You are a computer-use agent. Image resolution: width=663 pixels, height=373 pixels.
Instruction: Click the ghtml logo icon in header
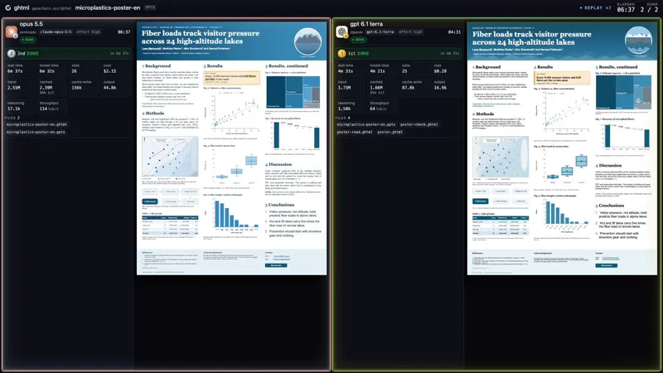point(7,7)
